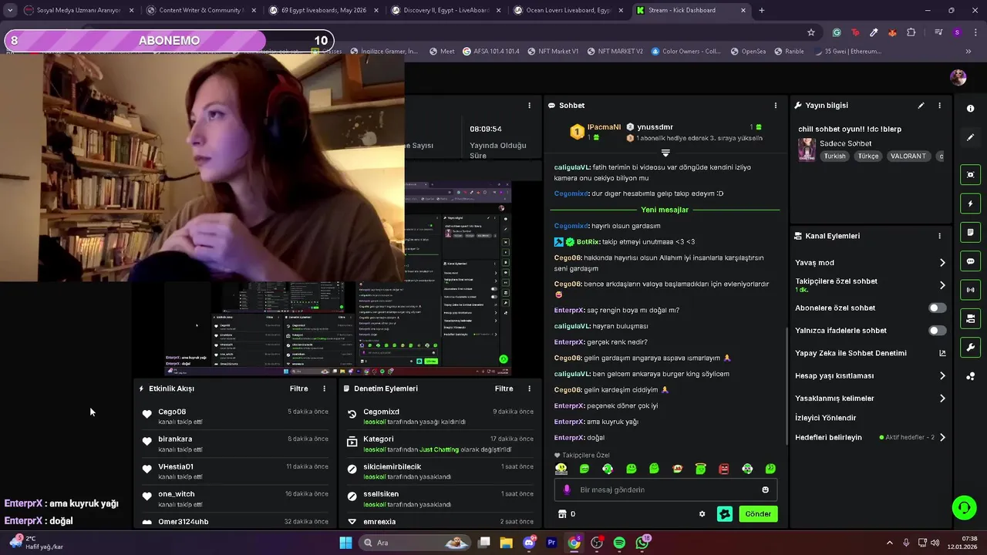The width and height of the screenshot is (987, 555).
Task: Select the red angry emote
Action: pos(724,469)
